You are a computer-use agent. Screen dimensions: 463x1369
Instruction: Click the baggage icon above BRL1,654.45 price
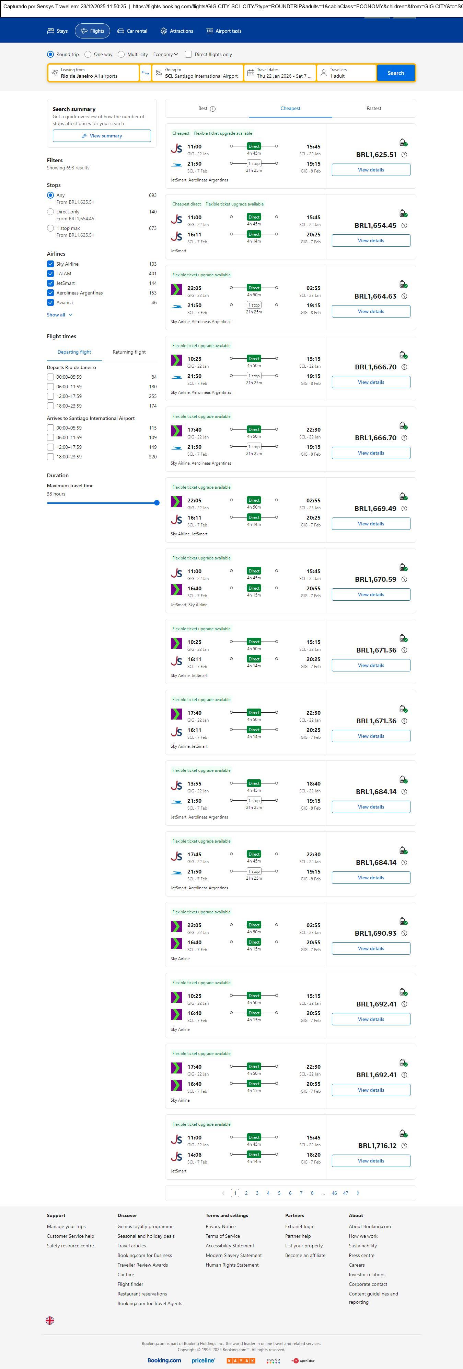[x=403, y=213]
